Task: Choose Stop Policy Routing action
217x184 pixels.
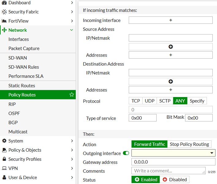Action: 189,144
